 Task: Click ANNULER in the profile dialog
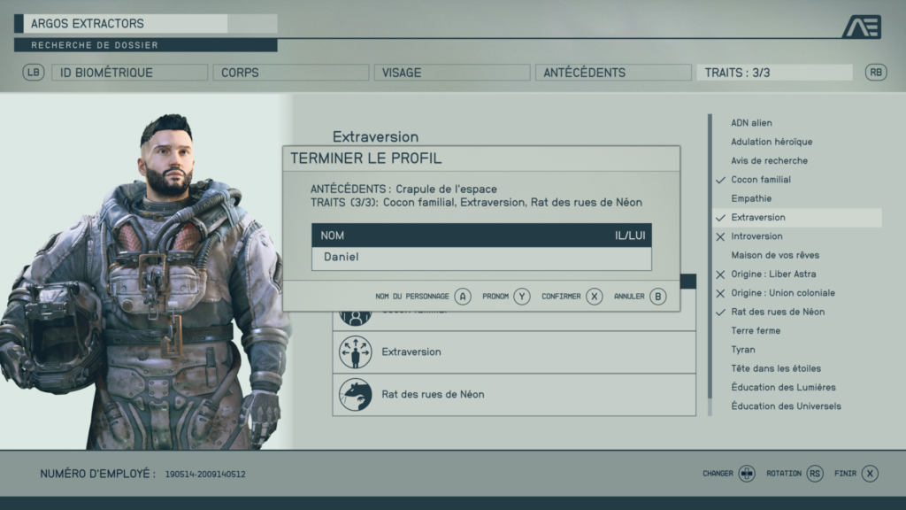click(629, 297)
